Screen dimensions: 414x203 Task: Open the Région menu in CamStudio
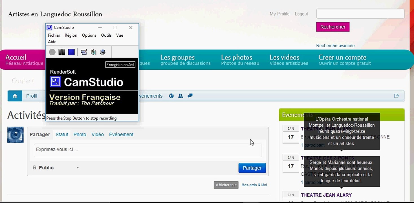click(71, 35)
